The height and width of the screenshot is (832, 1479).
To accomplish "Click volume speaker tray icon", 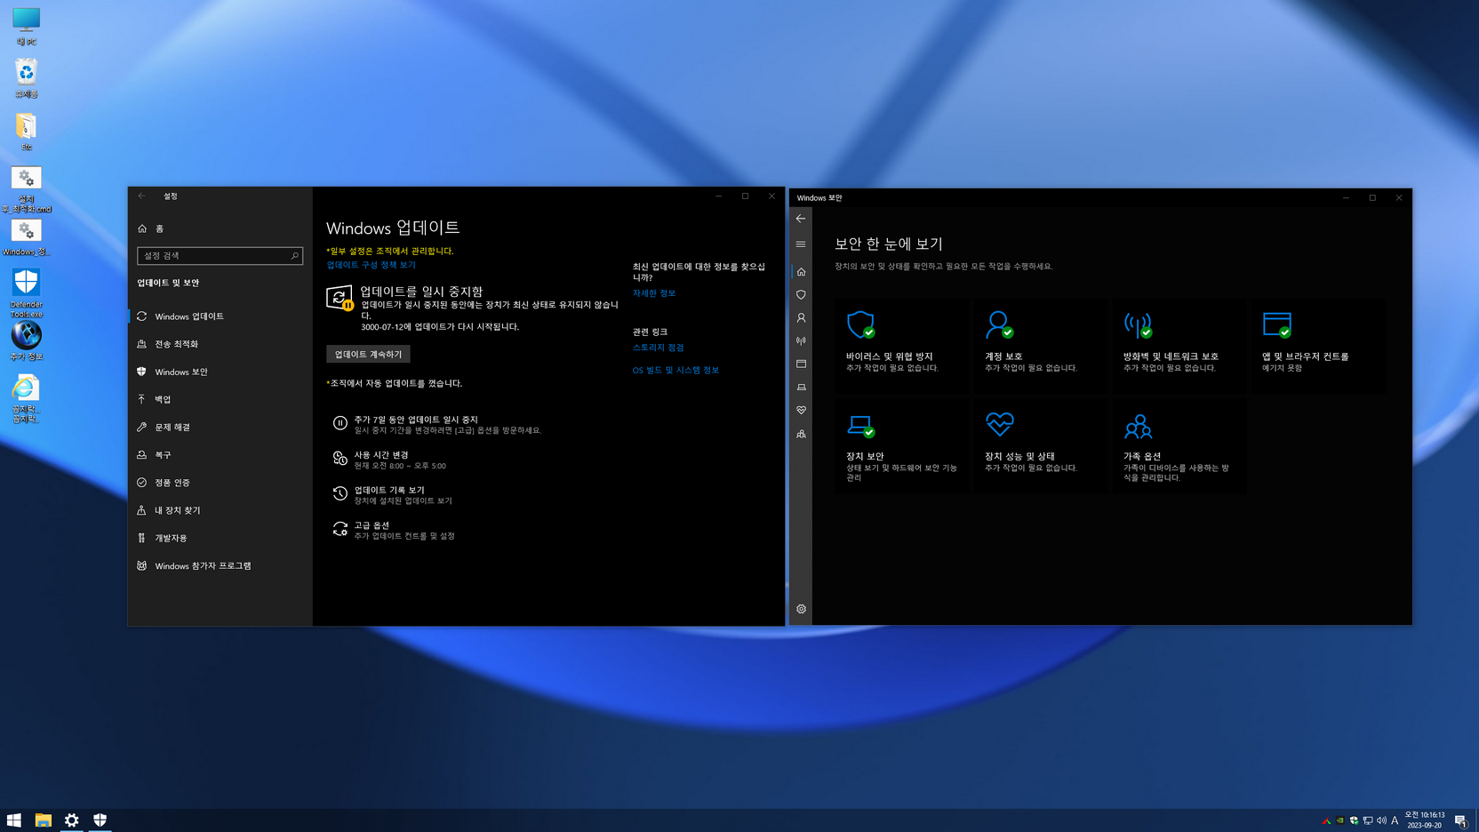I will 1381,820.
